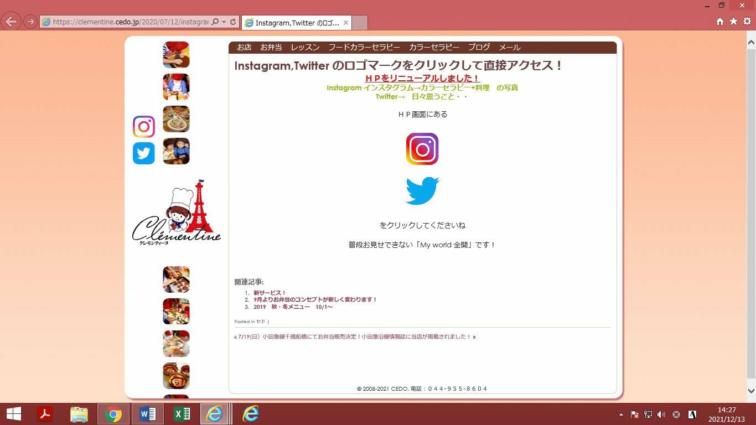This screenshot has height=425, width=756.
Task: Open first sidebar food thumbnail at top
Action: point(176,55)
